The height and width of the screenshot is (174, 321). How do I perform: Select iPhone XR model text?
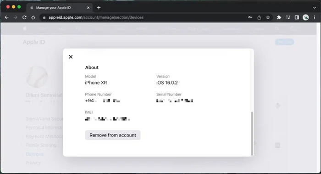tap(96, 83)
